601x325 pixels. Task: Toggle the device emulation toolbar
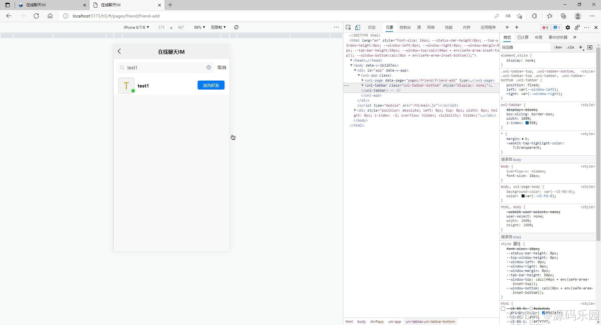click(x=357, y=27)
